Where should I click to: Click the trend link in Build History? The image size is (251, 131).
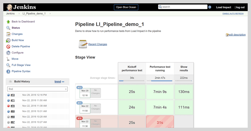(x=58, y=82)
